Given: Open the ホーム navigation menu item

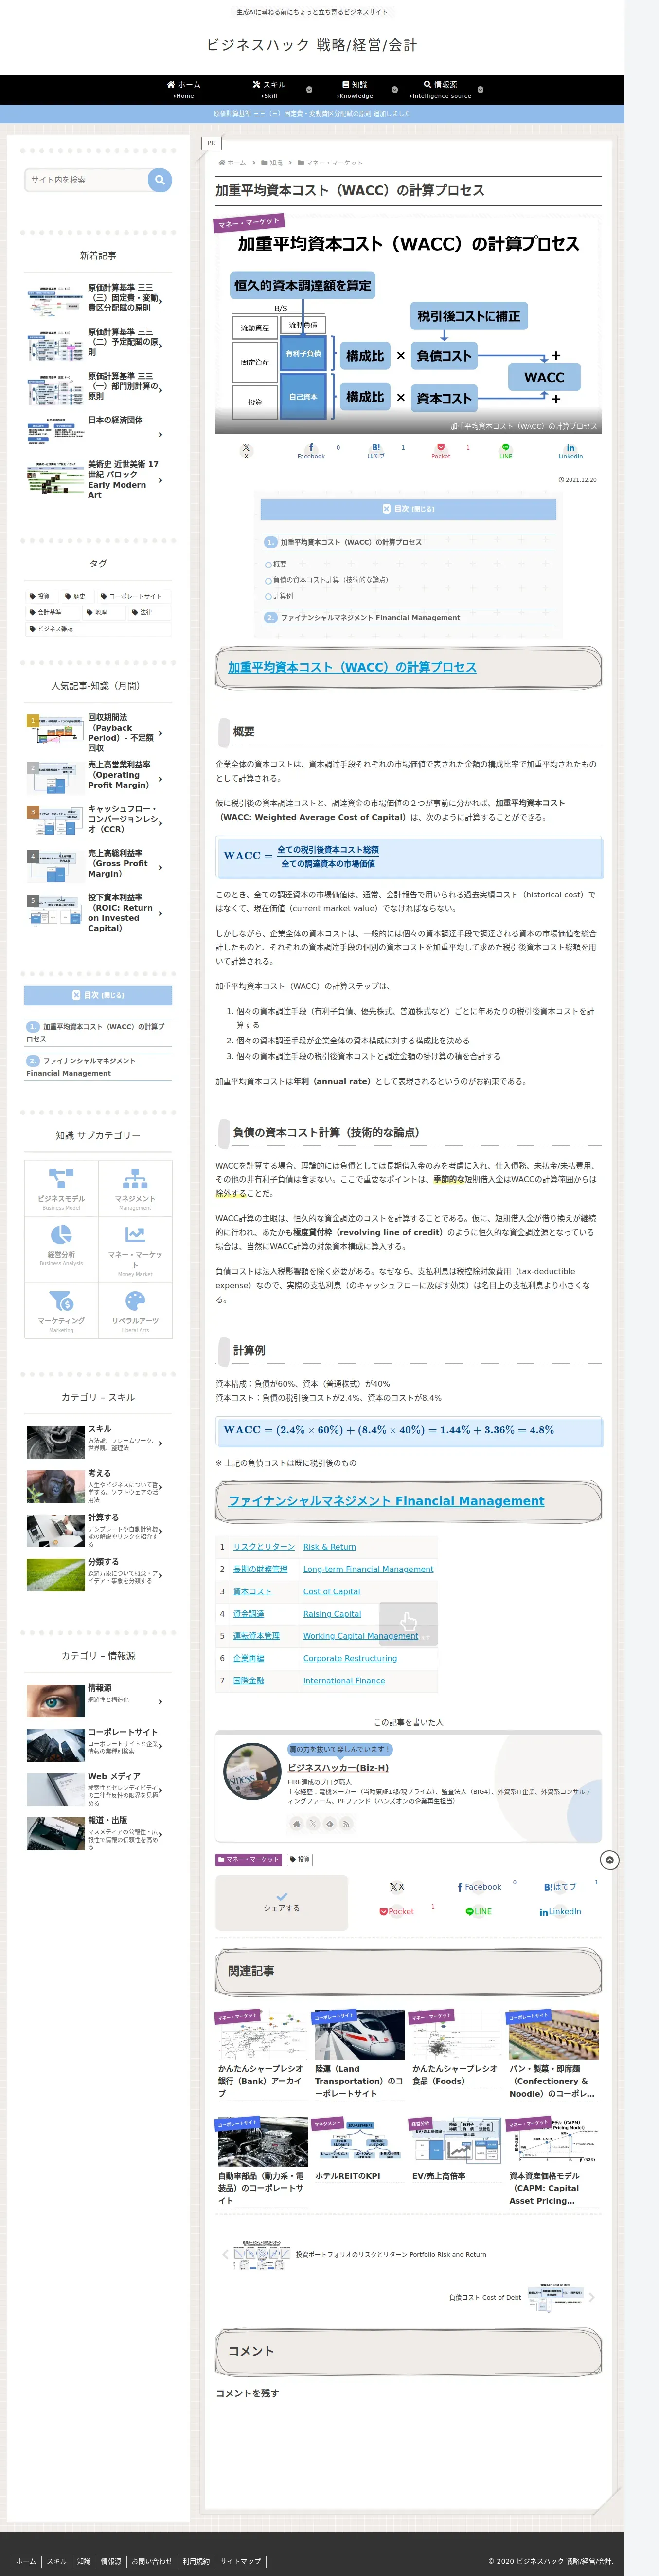Looking at the screenshot, I should coord(183,90).
